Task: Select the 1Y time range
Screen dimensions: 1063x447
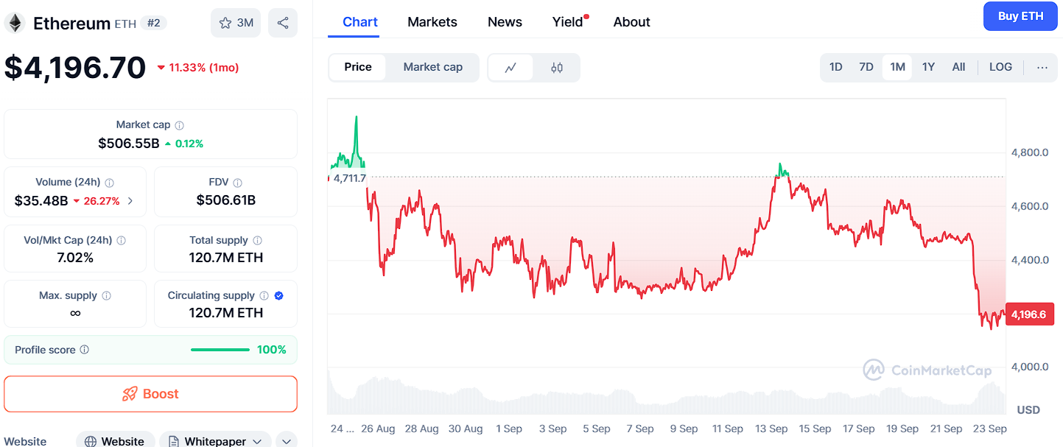Action: pos(928,67)
